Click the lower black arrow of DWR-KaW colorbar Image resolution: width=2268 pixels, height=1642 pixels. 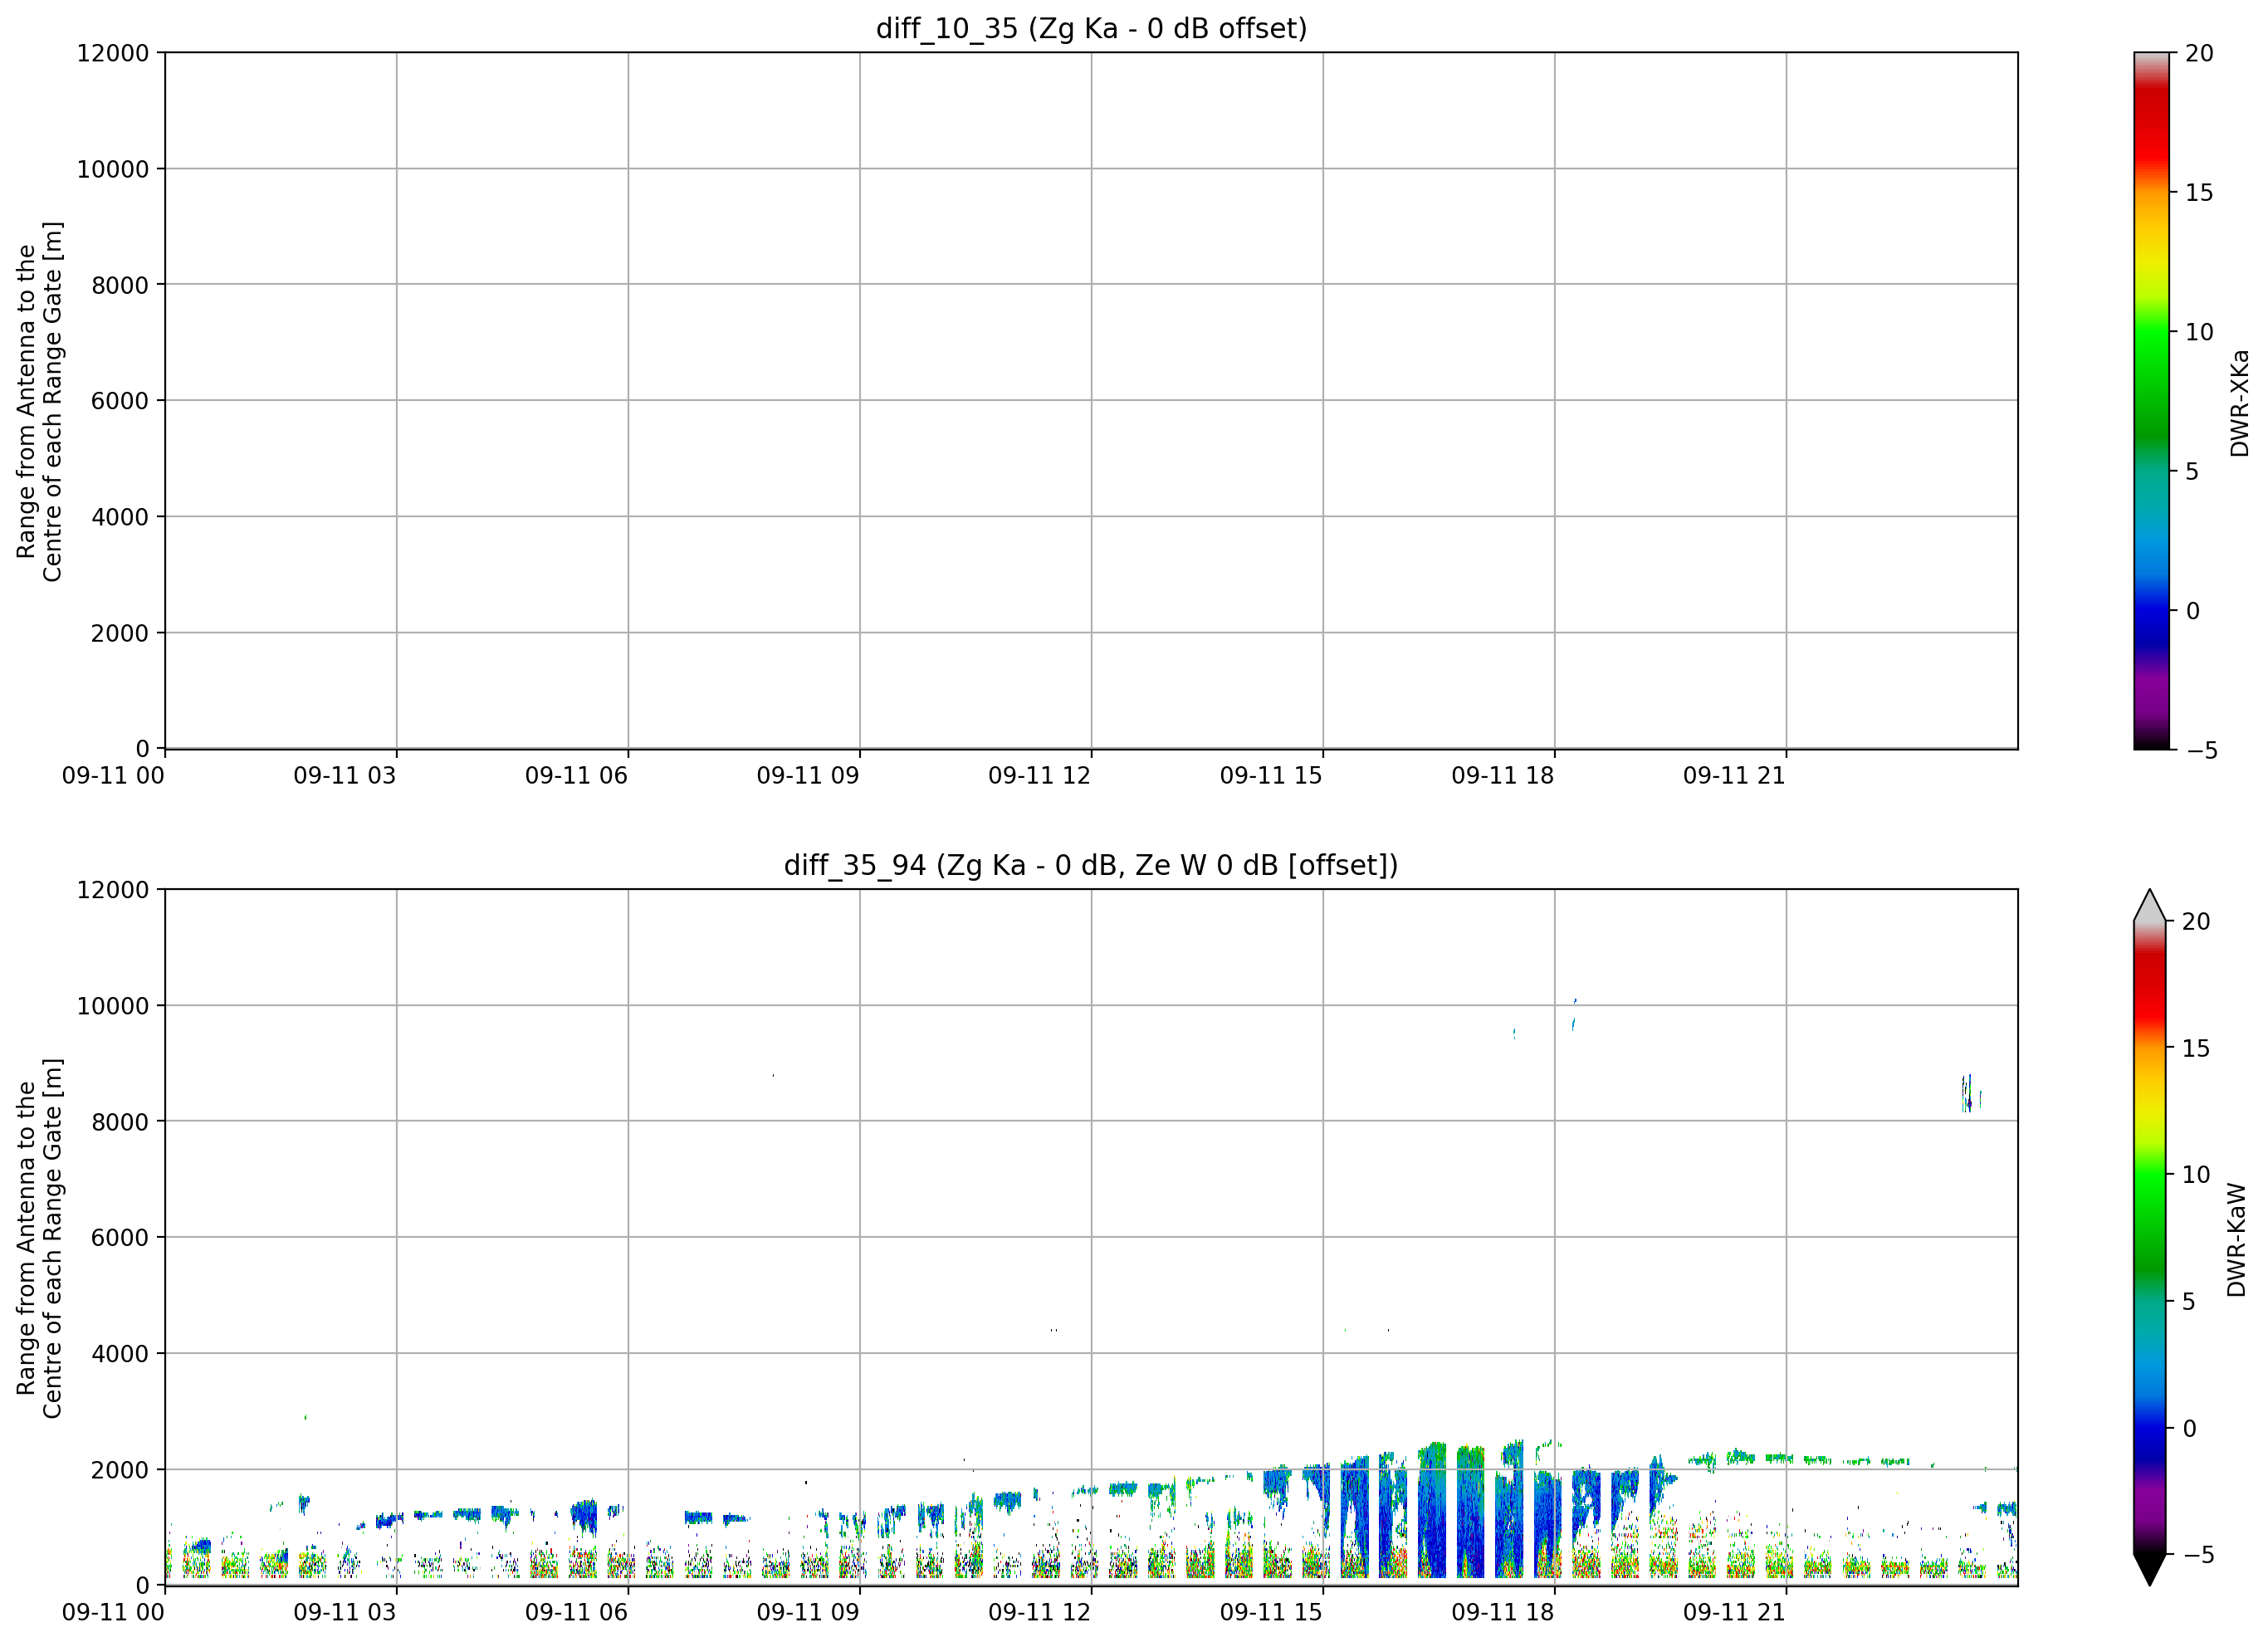coord(2149,1569)
